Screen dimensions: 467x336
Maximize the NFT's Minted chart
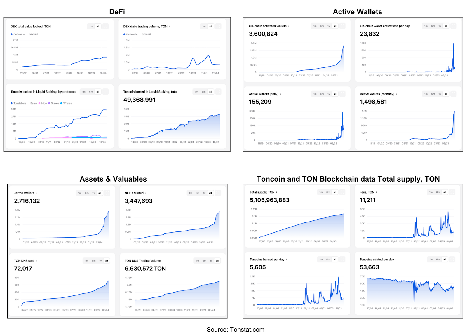(218, 193)
